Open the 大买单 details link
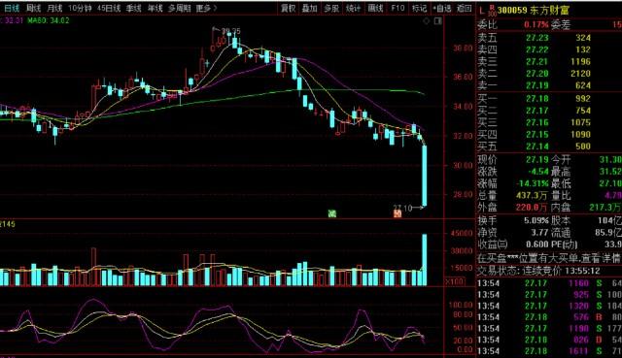 [549, 259]
